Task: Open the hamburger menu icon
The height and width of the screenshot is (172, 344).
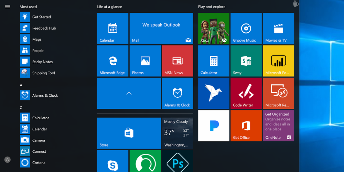Action: (8, 7)
